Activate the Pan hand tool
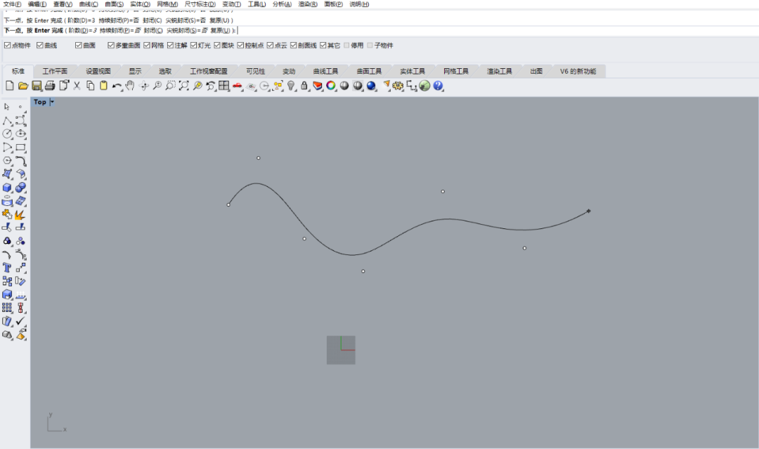The image size is (759, 449). coord(130,86)
